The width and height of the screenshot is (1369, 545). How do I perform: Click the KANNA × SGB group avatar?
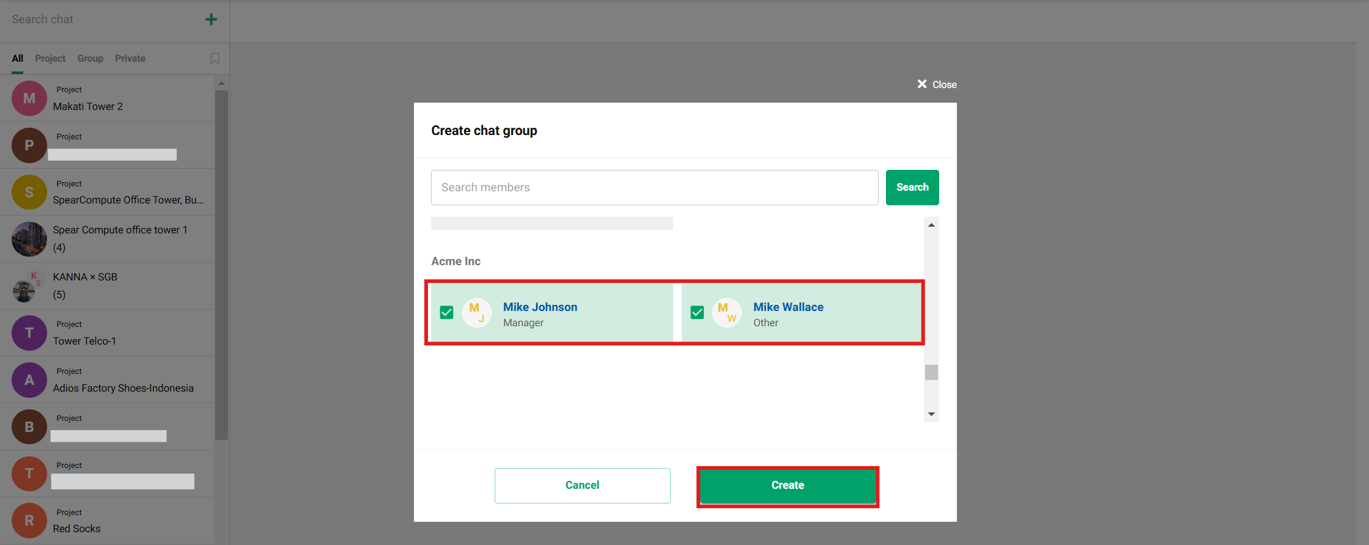(x=28, y=287)
